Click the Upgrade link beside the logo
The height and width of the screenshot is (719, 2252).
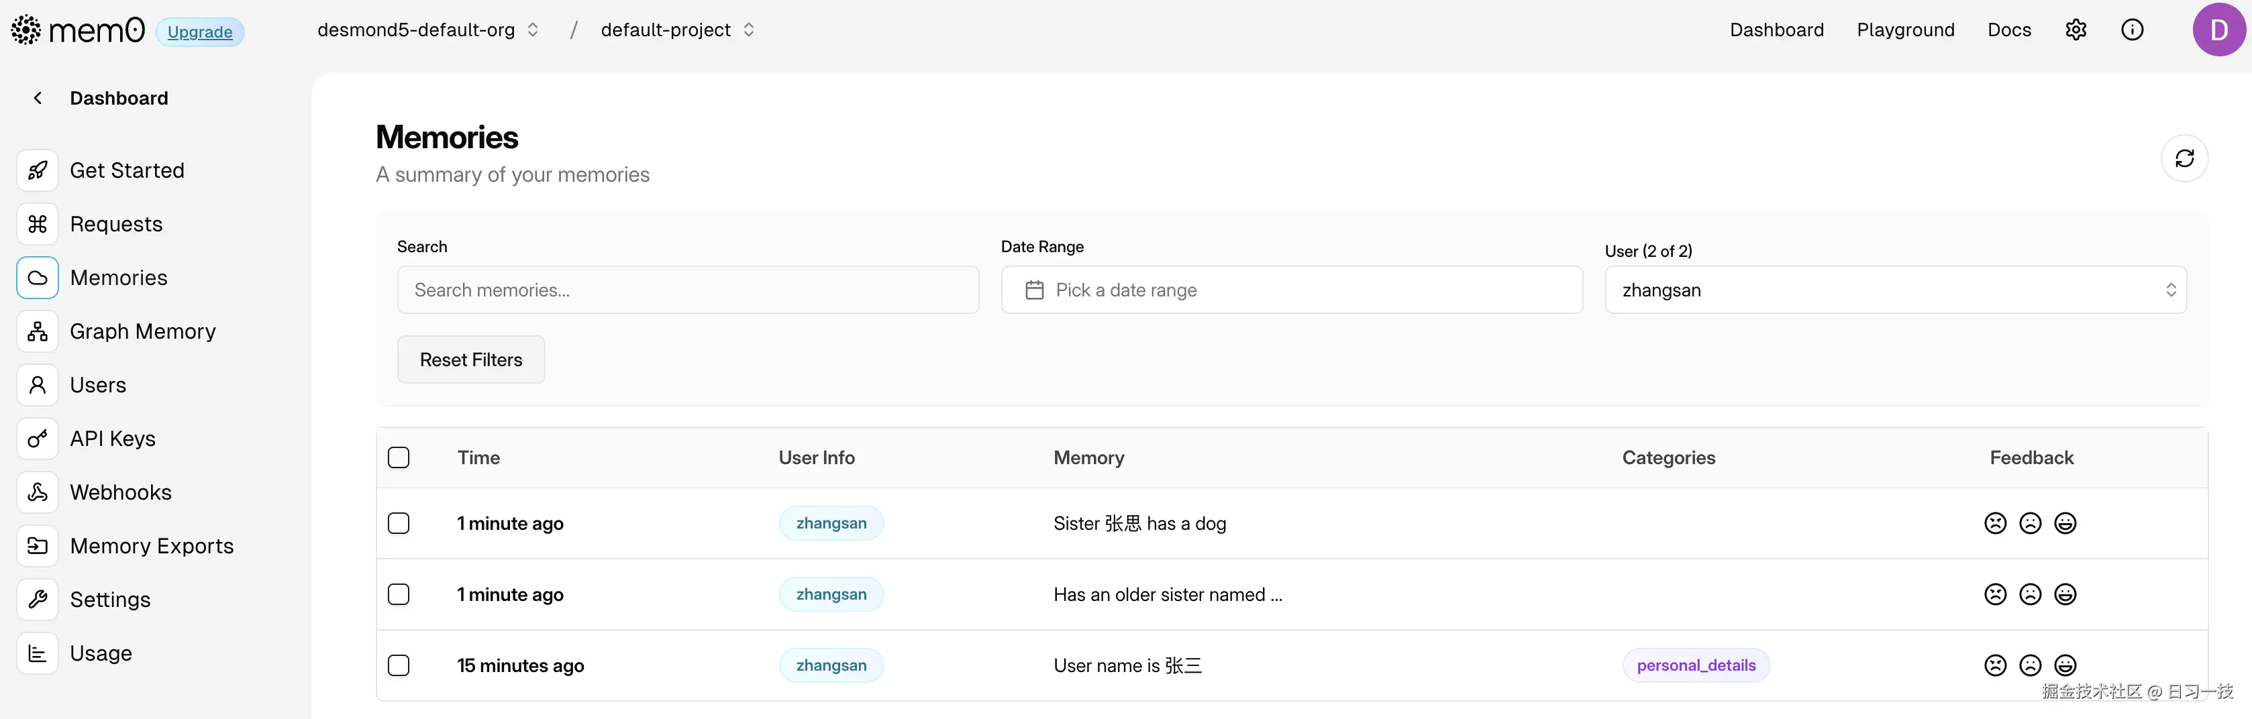point(200,32)
